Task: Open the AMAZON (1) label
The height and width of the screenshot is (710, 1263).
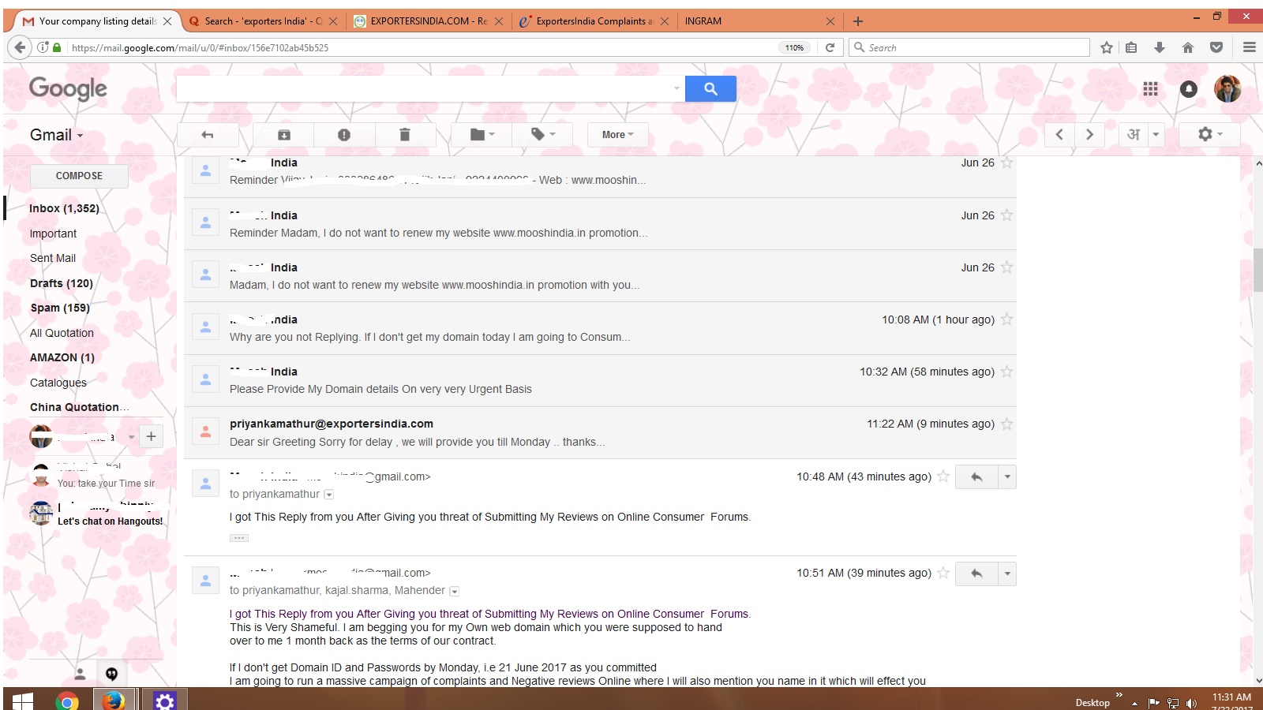Action: pyautogui.click(x=62, y=357)
